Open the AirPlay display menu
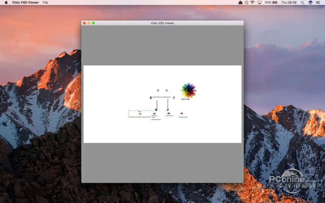The image size is (325, 203). point(259,2)
